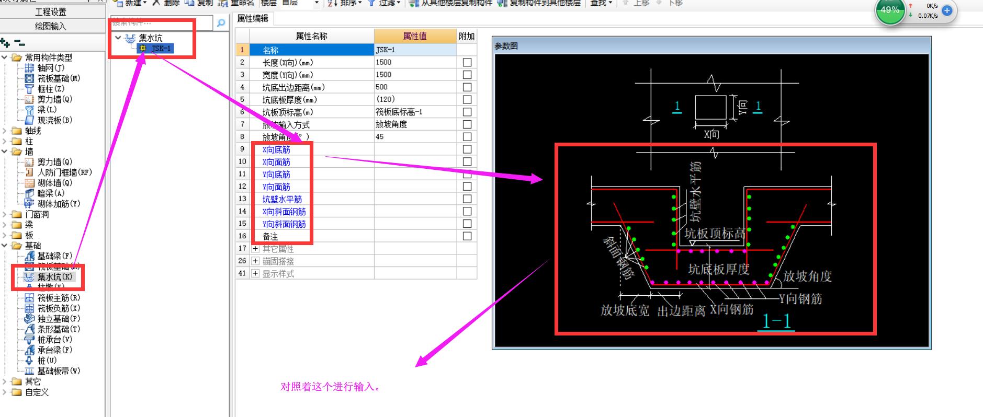Click the 坑底出边距离 value 500
Viewport: 983px width, 417px height.
tap(415, 87)
